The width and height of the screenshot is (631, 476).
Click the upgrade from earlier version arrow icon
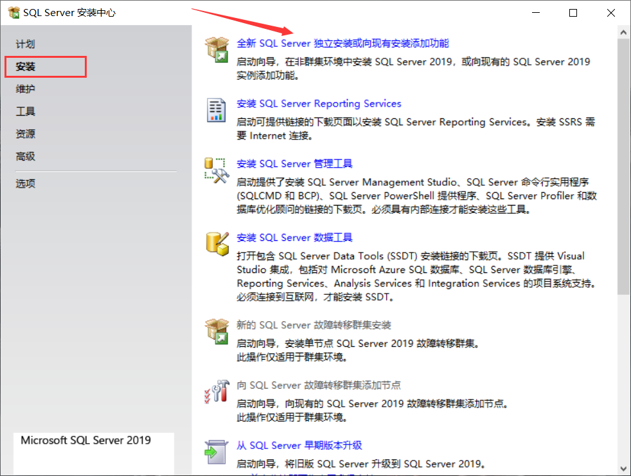(216, 452)
